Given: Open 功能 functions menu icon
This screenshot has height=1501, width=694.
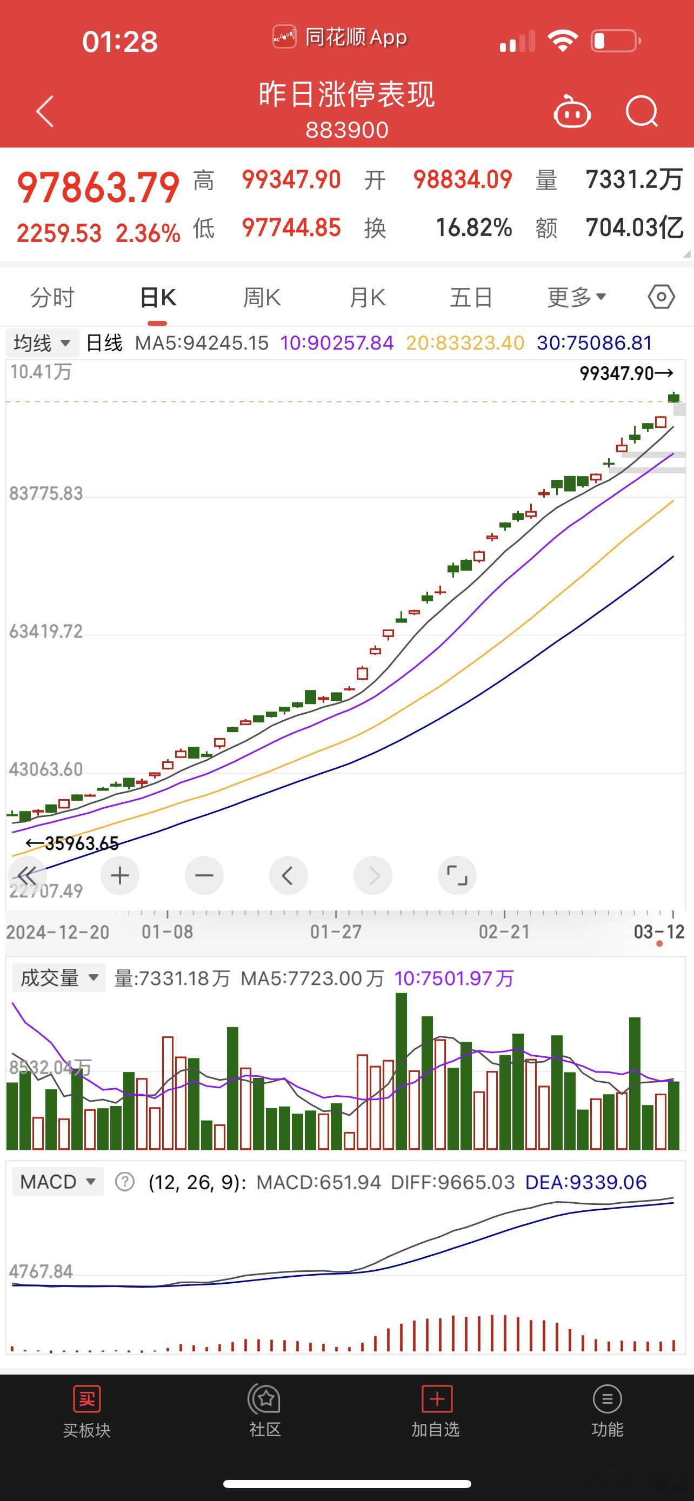Looking at the screenshot, I should click(x=607, y=1398).
